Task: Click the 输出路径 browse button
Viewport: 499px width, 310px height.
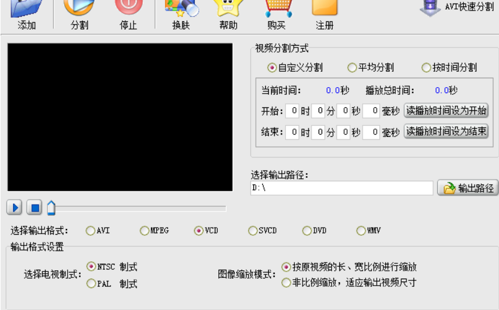Action: pos(468,188)
